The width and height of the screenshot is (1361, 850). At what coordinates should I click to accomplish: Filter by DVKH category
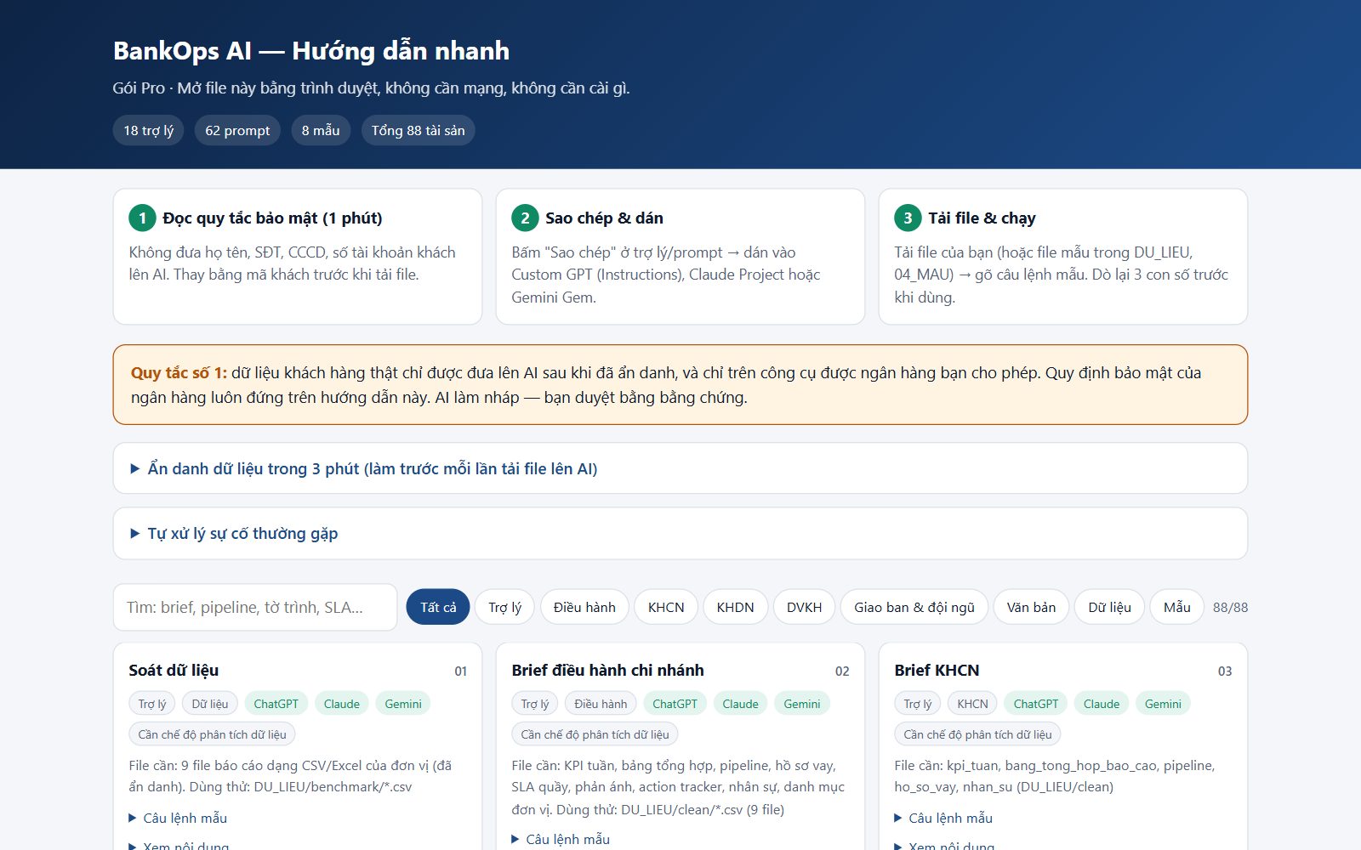pyautogui.click(x=804, y=607)
